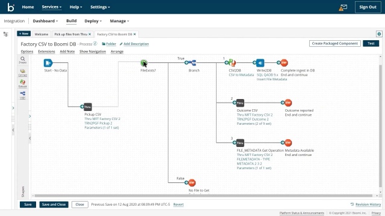This screenshot has width=385, height=216.
Task: Expand the Manage dropdown menu
Action: (x=119, y=21)
